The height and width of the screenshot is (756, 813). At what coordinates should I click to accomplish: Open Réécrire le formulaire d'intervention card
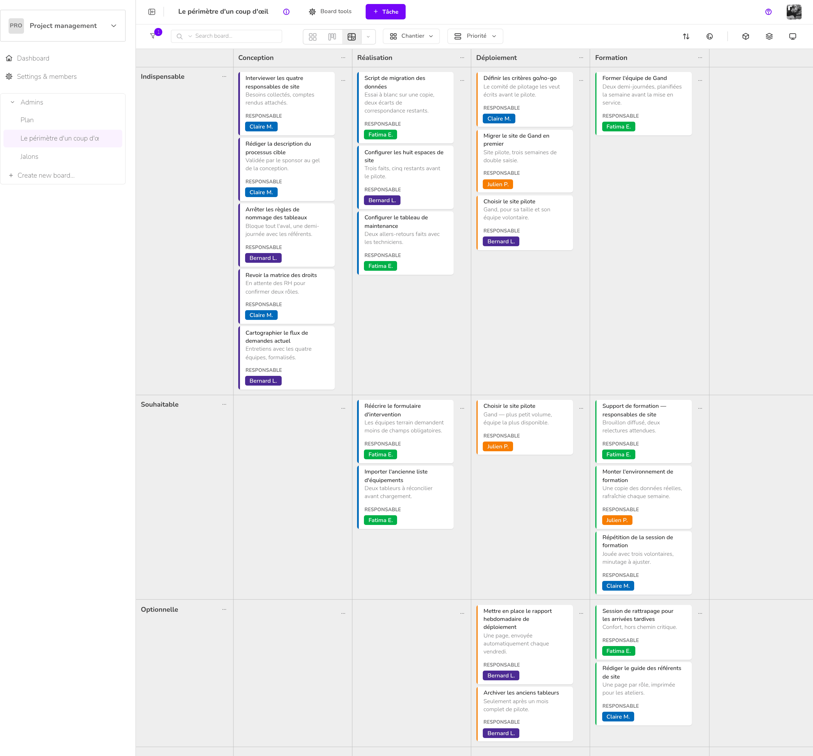[406, 431]
